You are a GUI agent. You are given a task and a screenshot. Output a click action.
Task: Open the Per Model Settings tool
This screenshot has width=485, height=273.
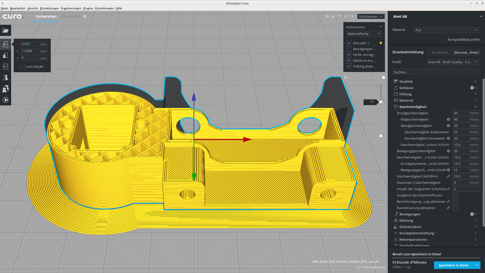tap(5, 89)
